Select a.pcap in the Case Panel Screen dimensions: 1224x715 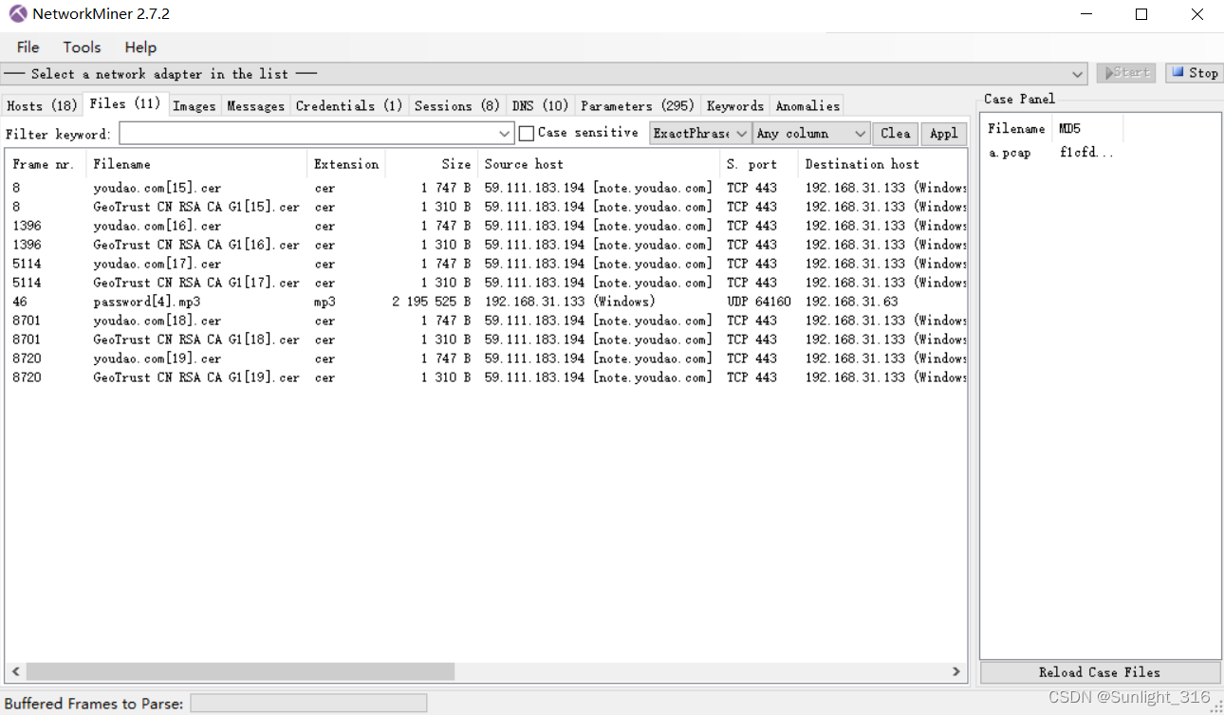tap(1010, 152)
